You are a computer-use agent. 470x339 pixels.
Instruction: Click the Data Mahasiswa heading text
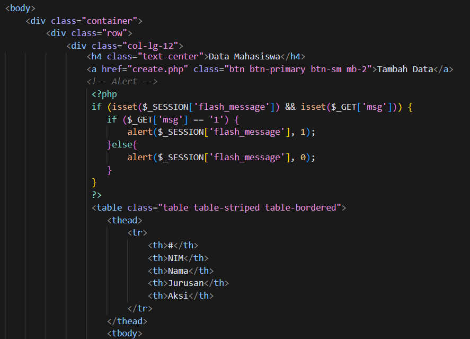pos(243,57)
